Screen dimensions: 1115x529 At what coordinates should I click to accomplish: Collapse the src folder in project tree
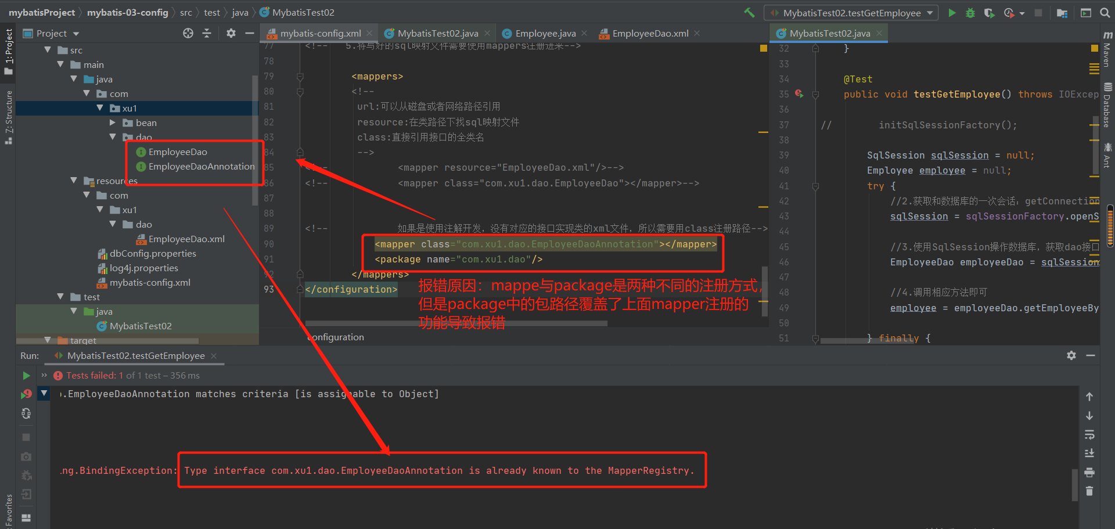click(x=48, y=50)
